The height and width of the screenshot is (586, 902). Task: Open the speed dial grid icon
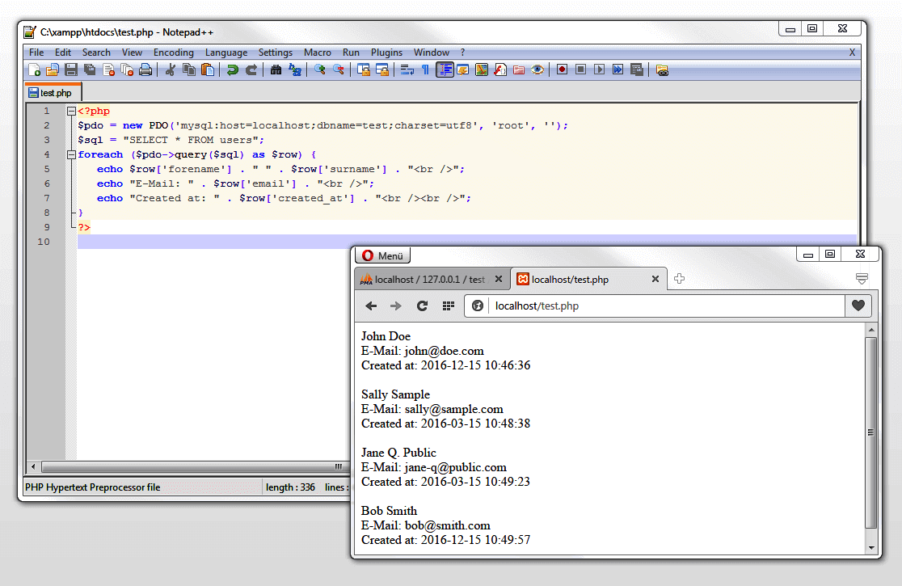pyautogui.click(x=449, y=306)
